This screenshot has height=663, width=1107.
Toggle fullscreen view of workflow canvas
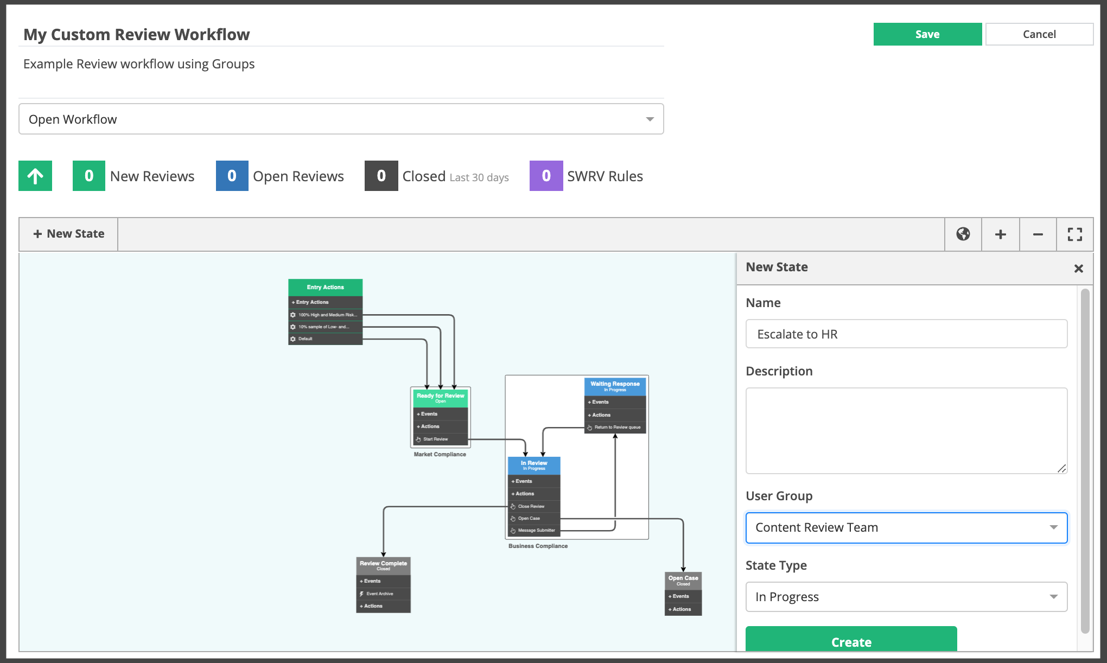pos(1074,234)
